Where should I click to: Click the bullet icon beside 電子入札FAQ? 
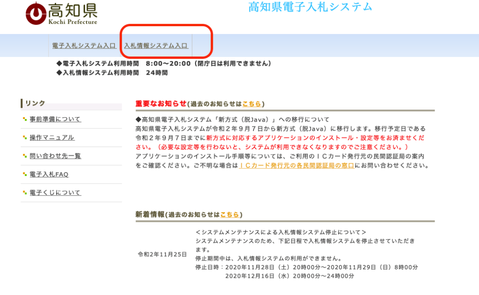25,175
